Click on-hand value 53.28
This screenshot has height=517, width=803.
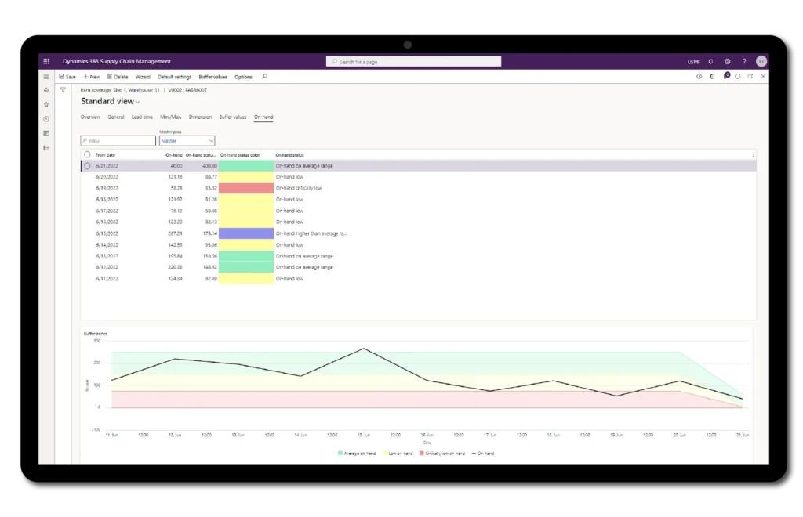[x=176, y=188]
